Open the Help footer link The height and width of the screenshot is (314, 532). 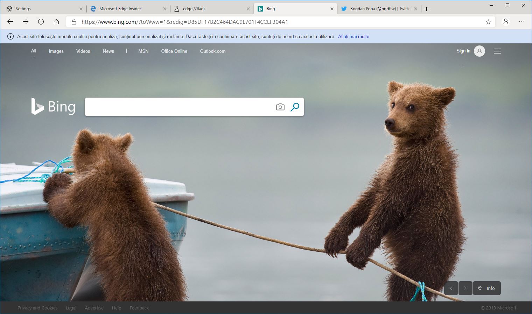coord(117,308)
